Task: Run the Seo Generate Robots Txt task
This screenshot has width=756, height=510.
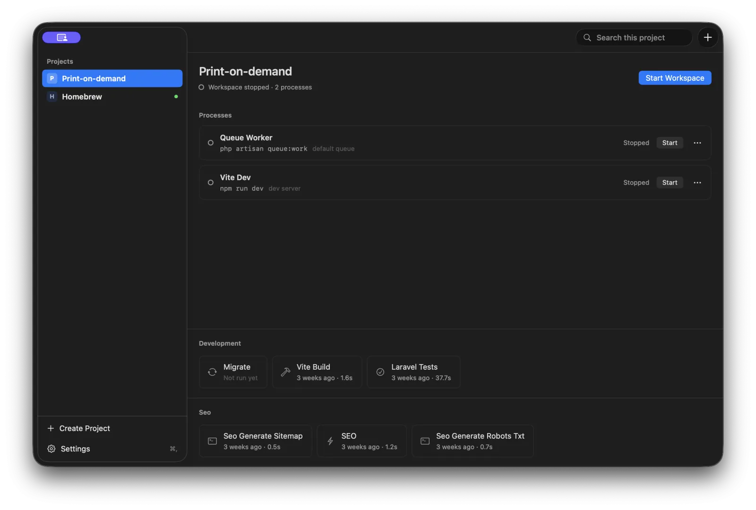Action: coord(472,441)
